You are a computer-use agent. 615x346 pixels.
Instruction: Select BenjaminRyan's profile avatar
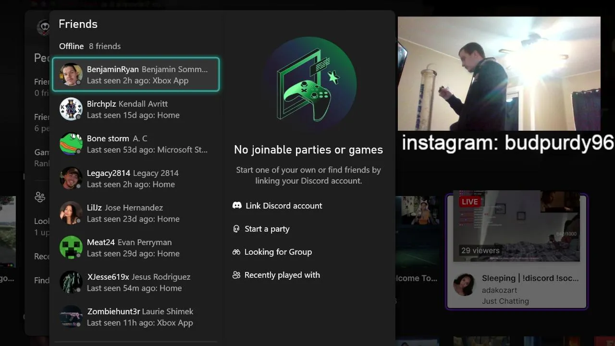pos(71,74)
